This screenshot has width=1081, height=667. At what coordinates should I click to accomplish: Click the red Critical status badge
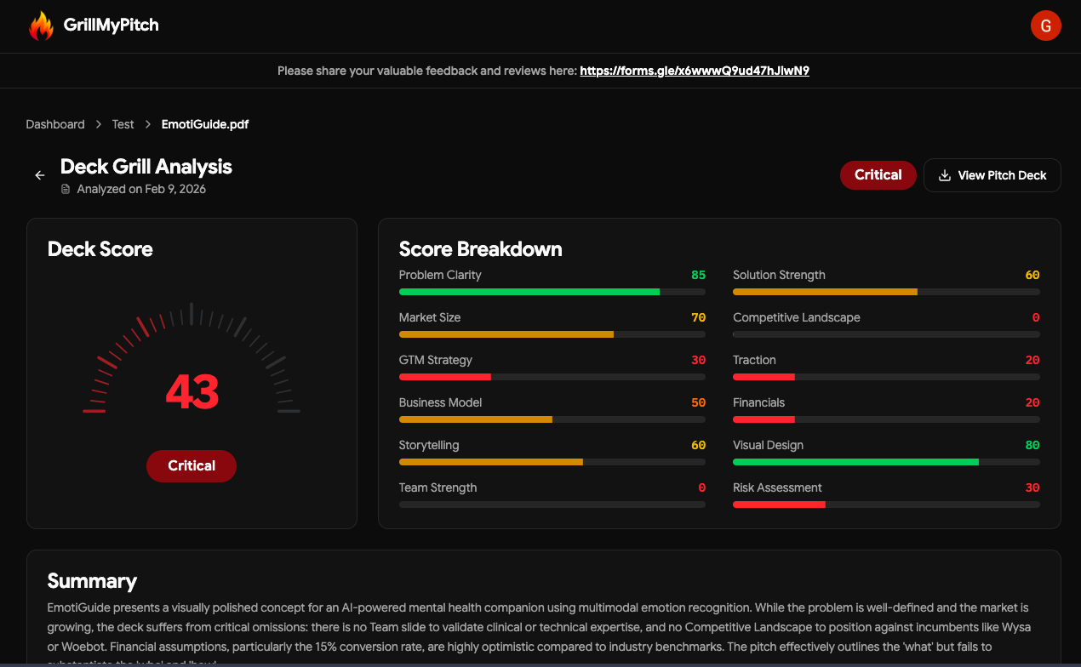coord(878,175)
